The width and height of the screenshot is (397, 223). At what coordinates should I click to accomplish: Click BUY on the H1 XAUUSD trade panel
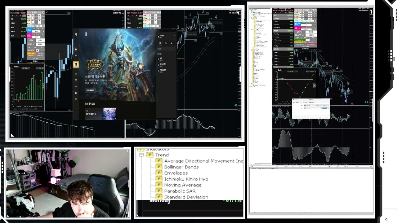tap(29, 30)
